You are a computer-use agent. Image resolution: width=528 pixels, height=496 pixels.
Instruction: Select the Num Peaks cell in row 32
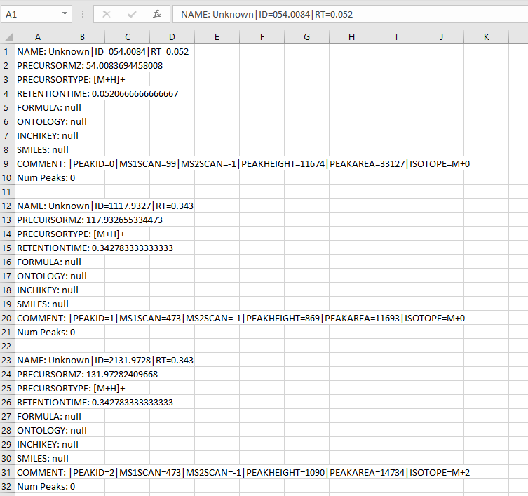37,486
